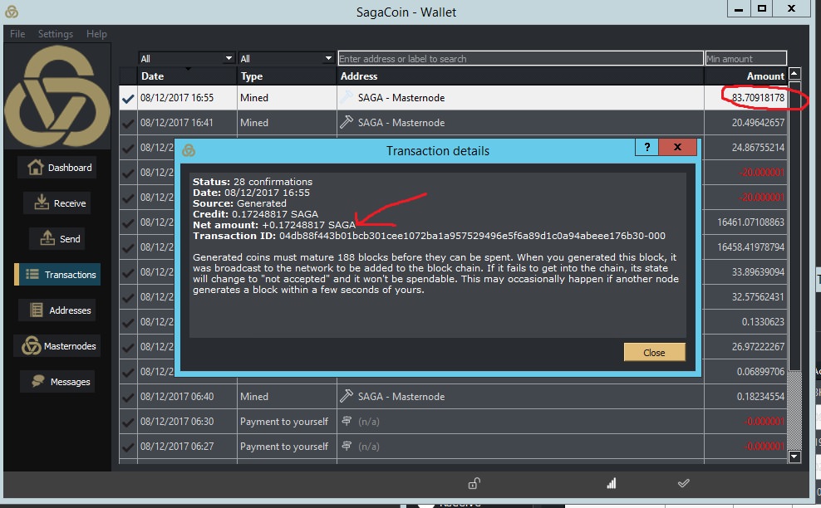Click amount 20.49642657
The width and height of the screenshot is (821, 508).
tap(758, 122)
